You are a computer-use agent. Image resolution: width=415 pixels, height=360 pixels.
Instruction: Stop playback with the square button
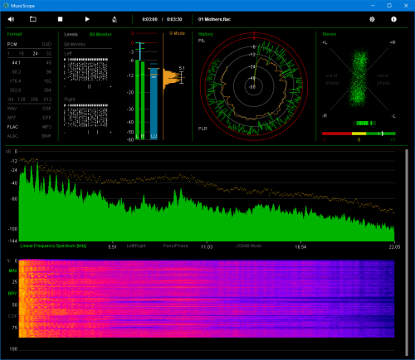60,19
